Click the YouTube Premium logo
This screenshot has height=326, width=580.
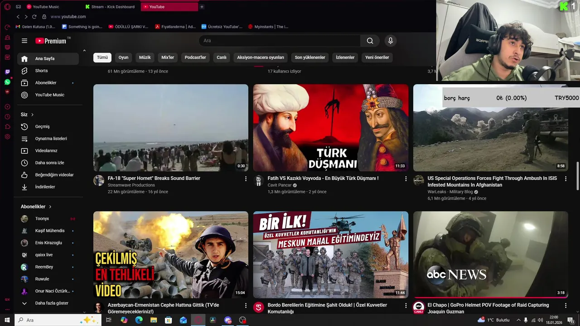click(51, 41)
